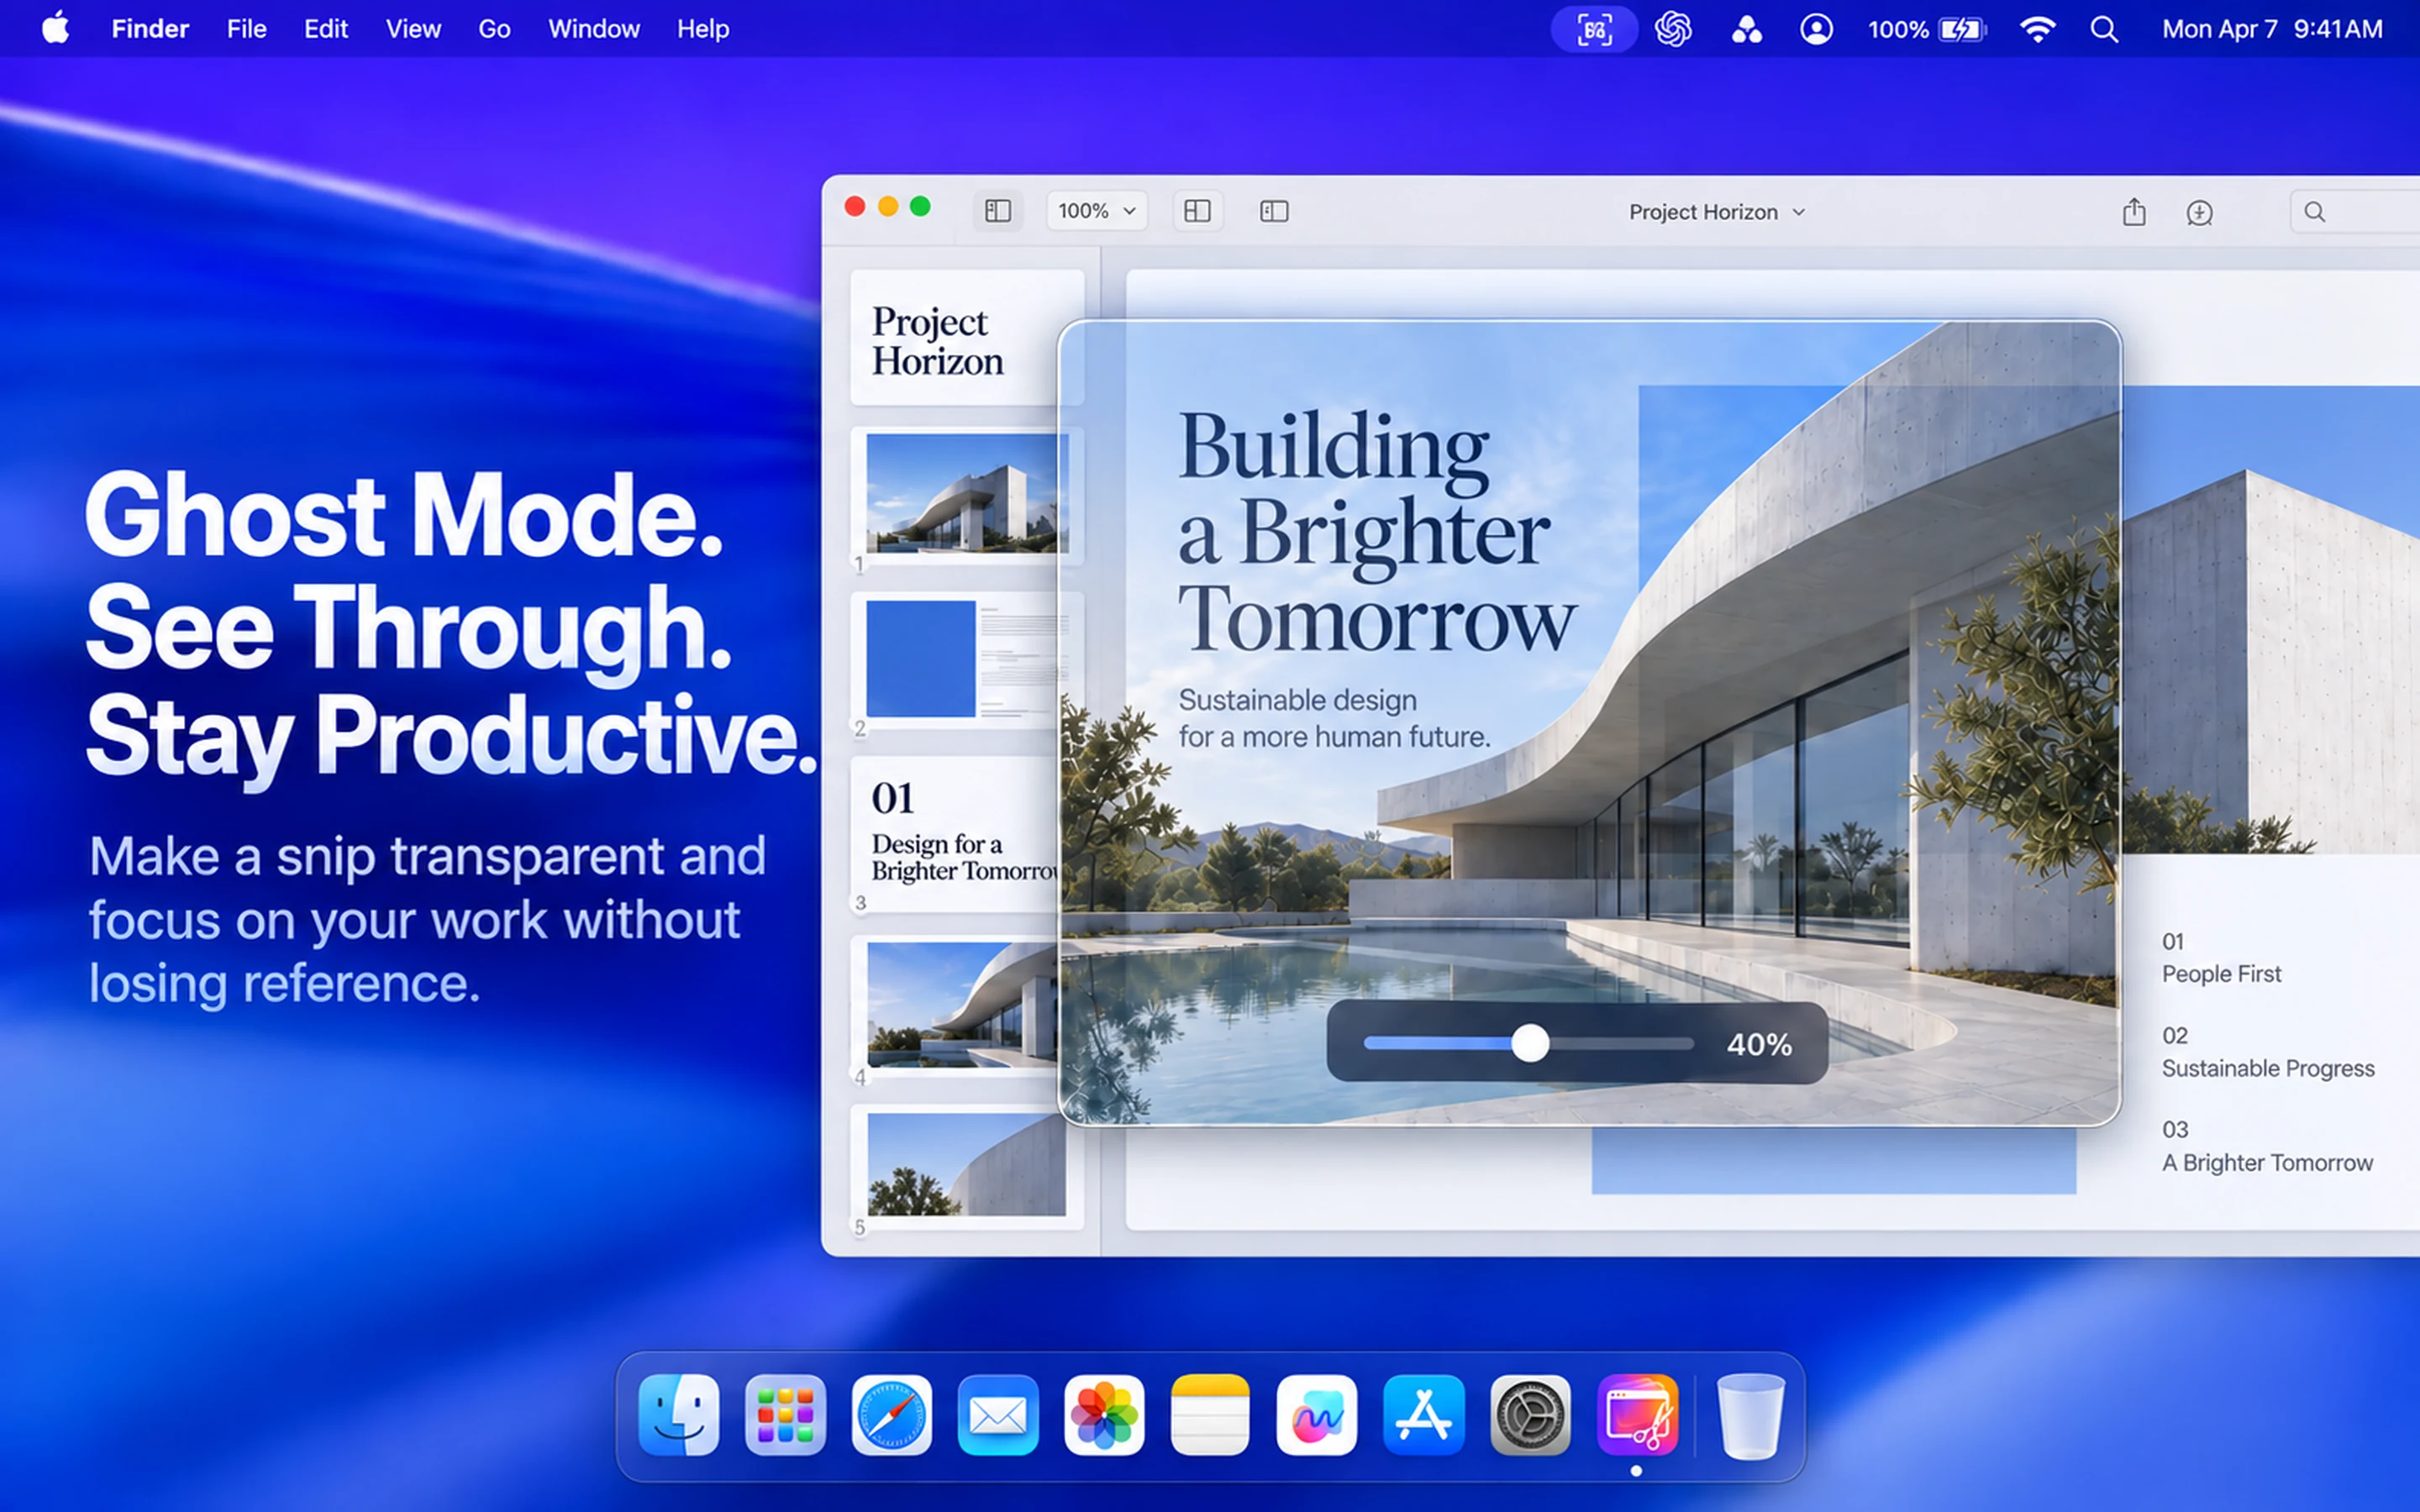The image size is (2420, 1512).
Task: Open the Finder menu
Action: click(150, 29)
